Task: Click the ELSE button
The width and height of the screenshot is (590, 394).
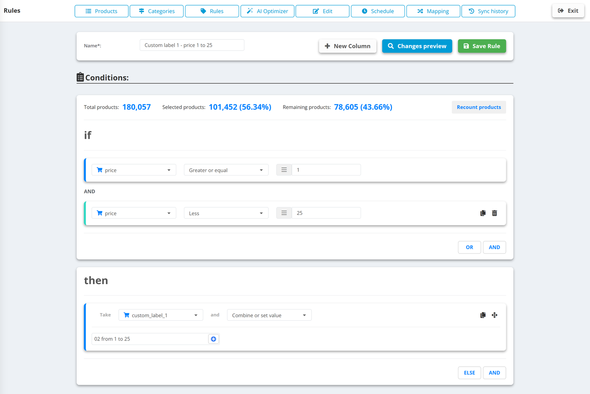Action: pyautogui.click(x=469, y=373)
